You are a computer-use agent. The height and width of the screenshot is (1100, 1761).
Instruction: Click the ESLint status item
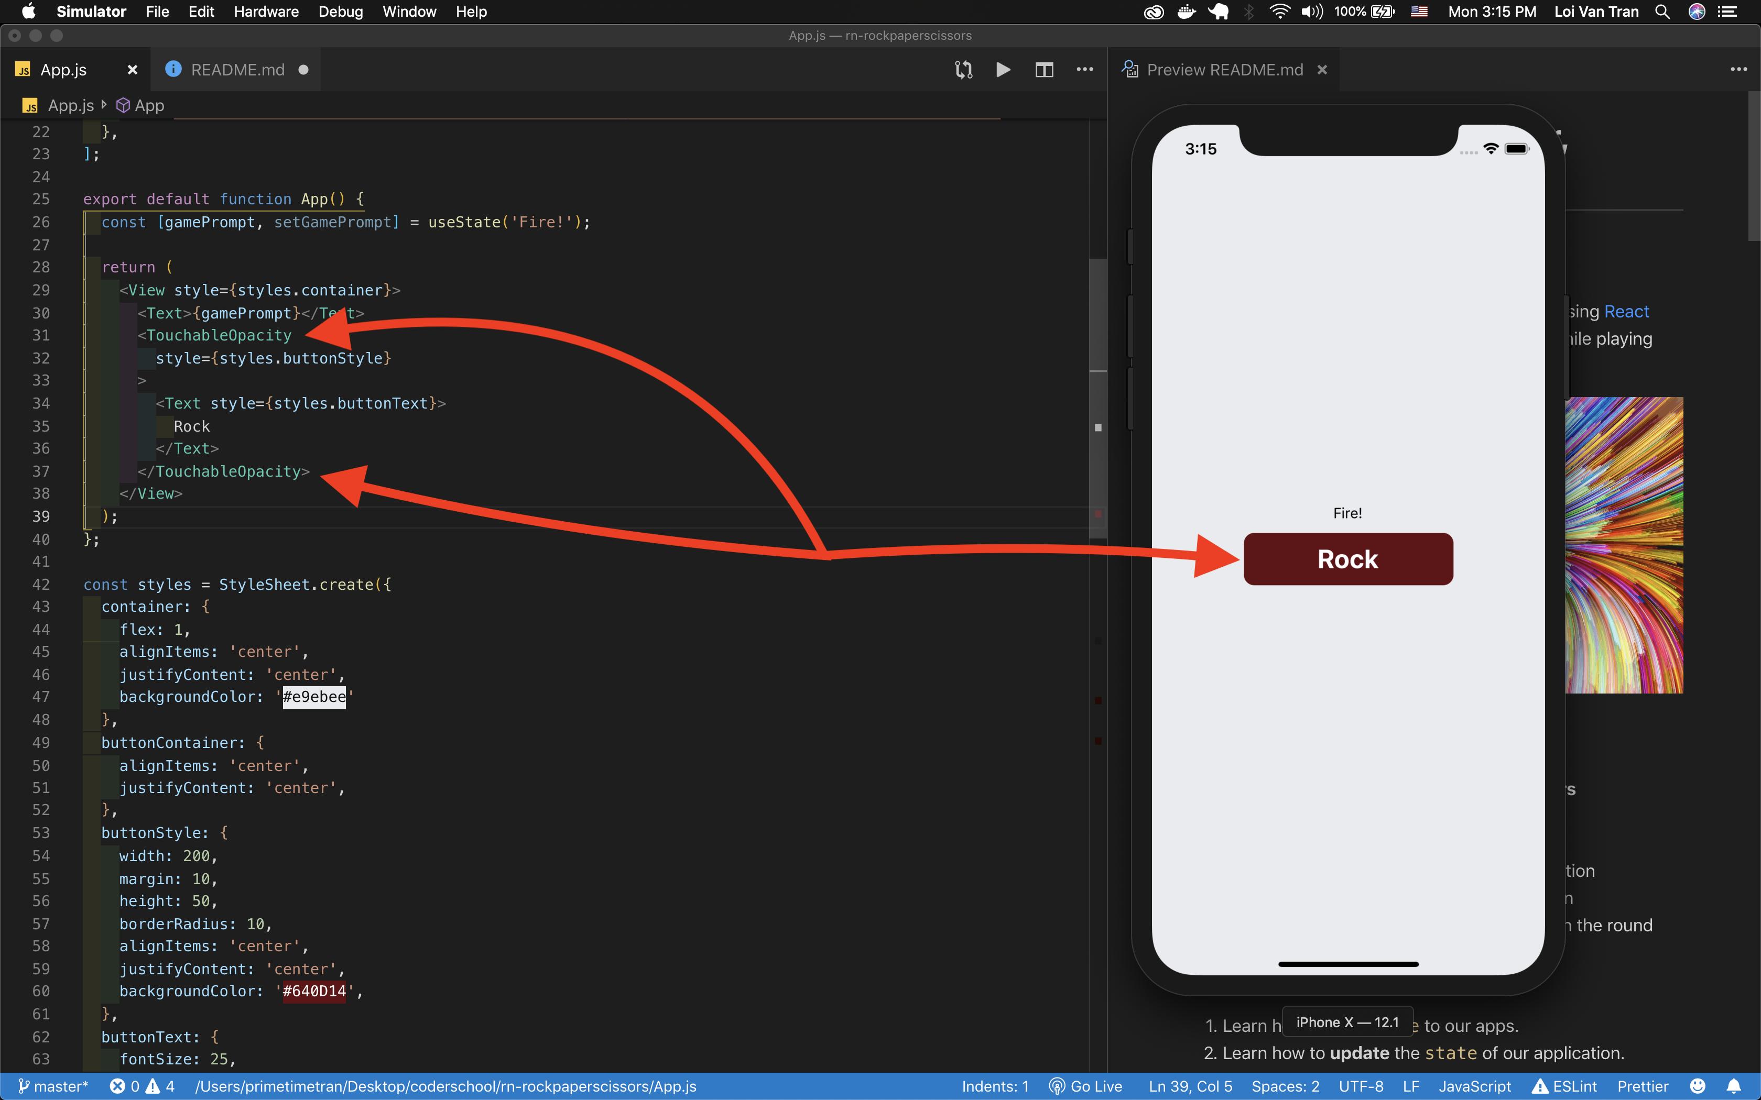pyautogui.click(x=1564, y=1086)
